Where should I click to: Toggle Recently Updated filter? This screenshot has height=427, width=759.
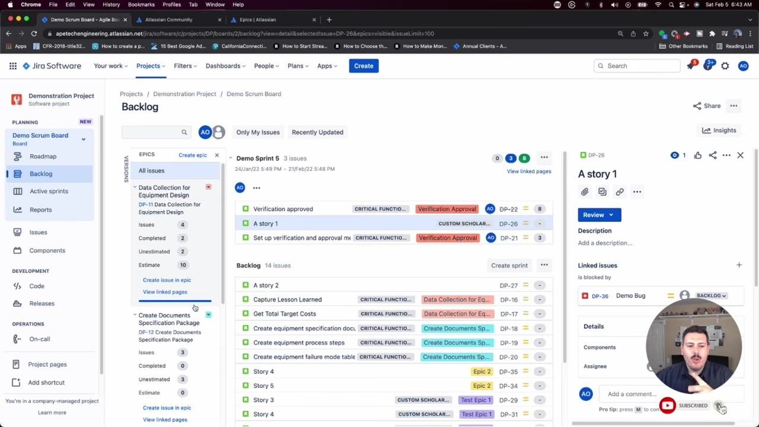tap(317, 132)
